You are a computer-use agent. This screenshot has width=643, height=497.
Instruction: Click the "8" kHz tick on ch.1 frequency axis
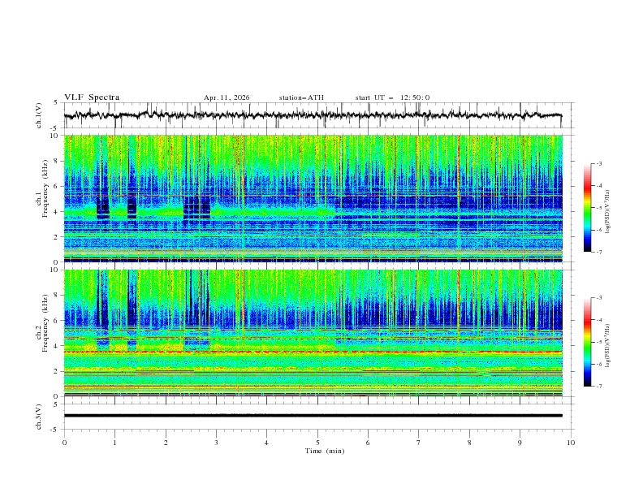pyautogui.click(x=58, y=161)
